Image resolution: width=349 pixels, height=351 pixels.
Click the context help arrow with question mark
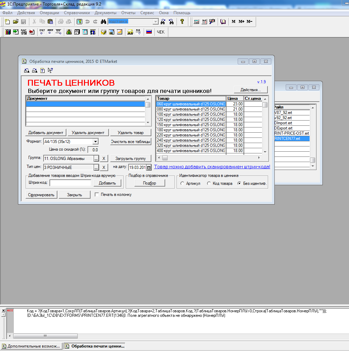click(x=50, y=70)
